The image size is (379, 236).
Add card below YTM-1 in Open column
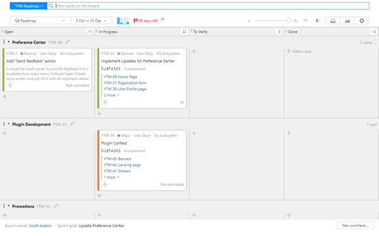[x=4, y=97]
